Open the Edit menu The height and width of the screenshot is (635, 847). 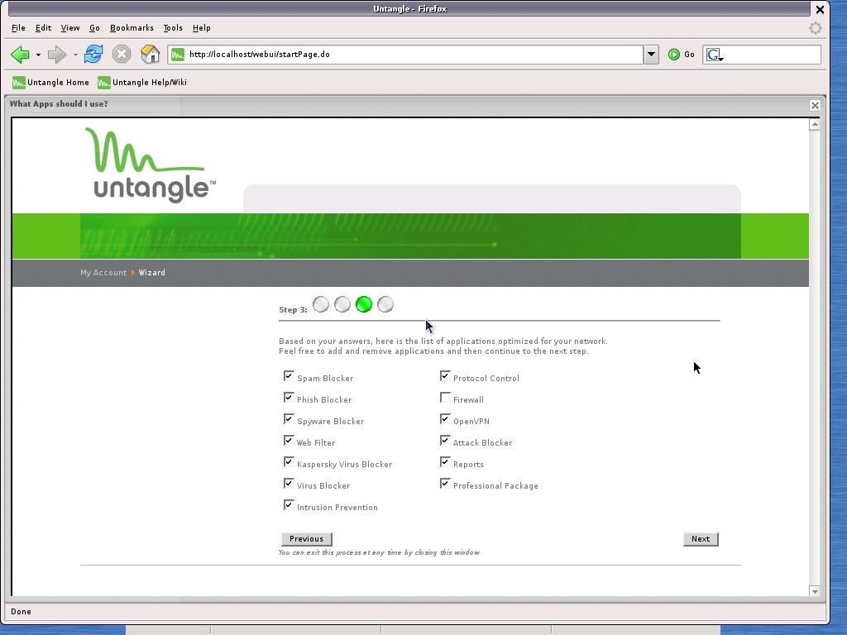[x=43, y=28]
